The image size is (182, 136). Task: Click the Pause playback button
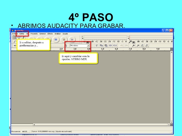(56, 40)
